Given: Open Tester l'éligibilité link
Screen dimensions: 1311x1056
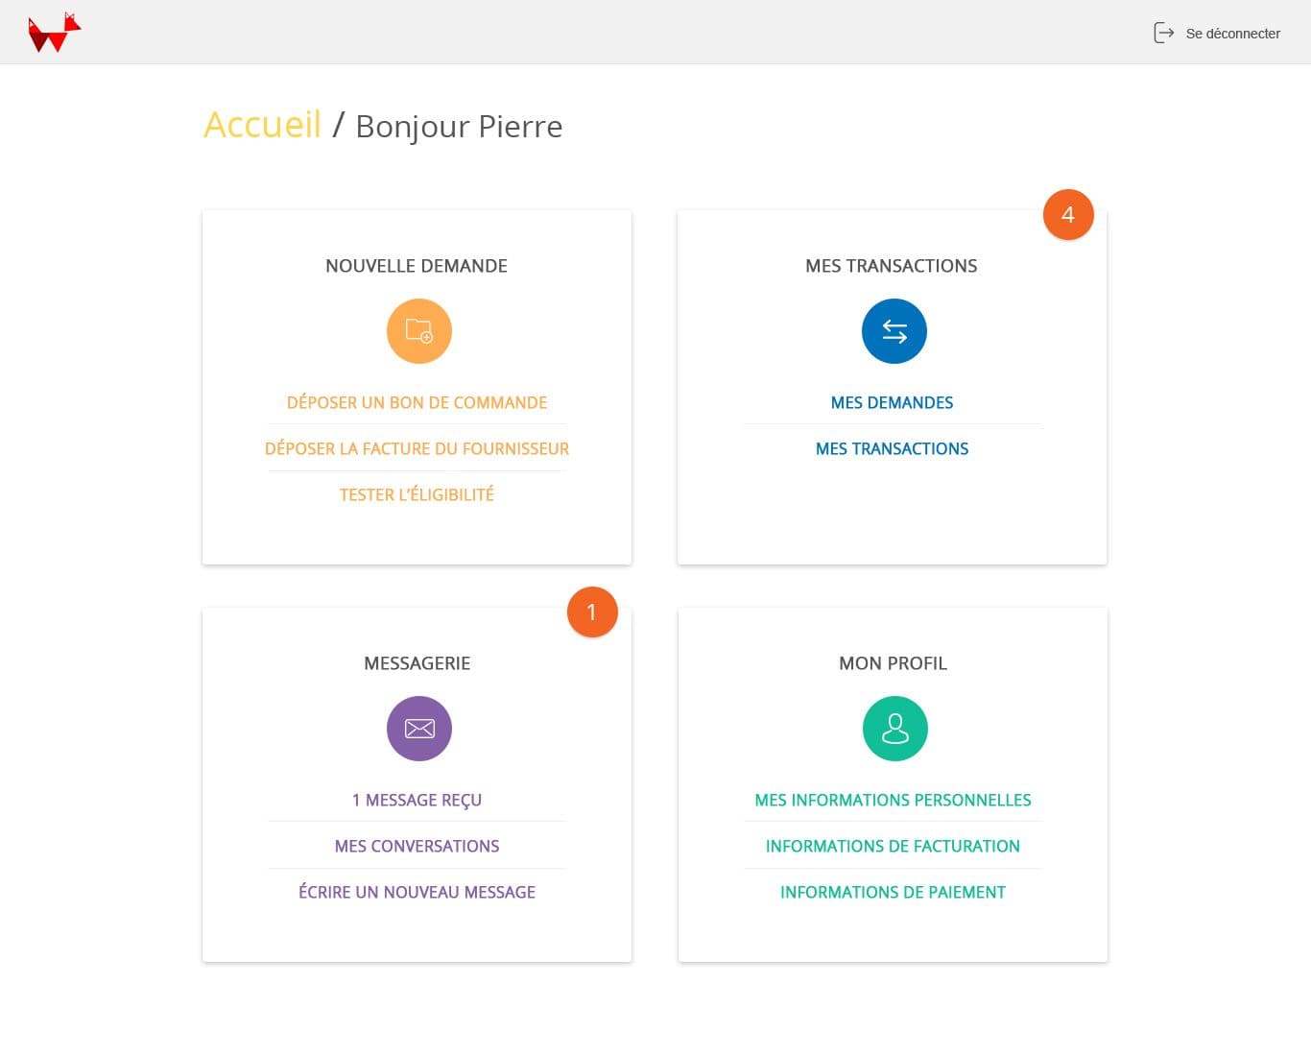Looking at the screenshot, I should pyautogui.click(x=417, y=495).
